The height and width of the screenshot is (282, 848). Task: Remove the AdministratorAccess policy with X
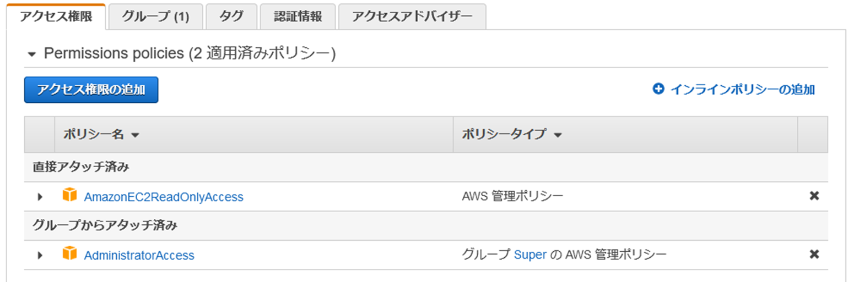tap(814, 255)
